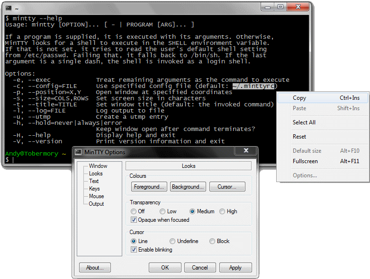Close the mintty terminal window

tap(298, 7)
